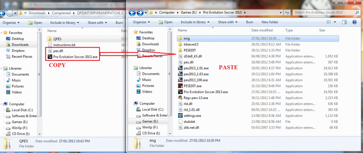Click Back arrow in left Explorer window
This screenshot has height=153, width=363.
[3, 13]
